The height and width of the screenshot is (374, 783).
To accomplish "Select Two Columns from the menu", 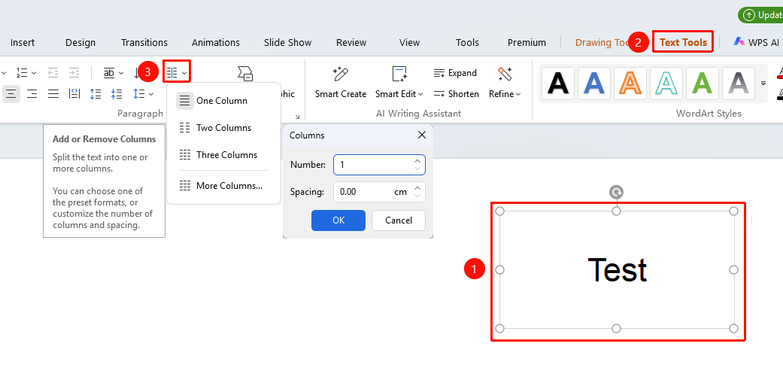I will pyautogui.click(x=223, y=128).
